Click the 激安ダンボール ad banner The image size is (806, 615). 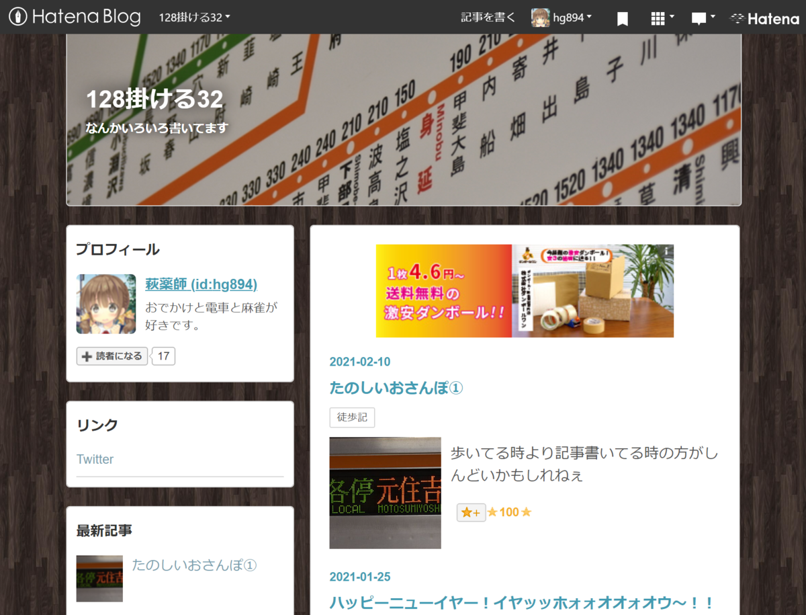(525, 291)
